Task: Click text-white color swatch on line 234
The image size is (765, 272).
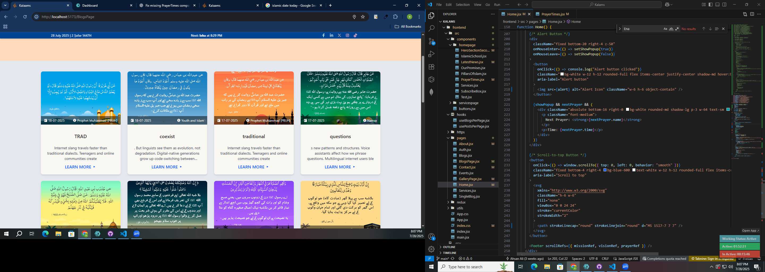Action: [x=634, y=170]
